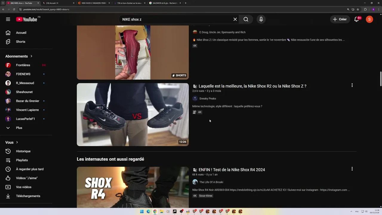Open the tab search dropdown arrow
382x215 pixels.
[x=3, y=3]
